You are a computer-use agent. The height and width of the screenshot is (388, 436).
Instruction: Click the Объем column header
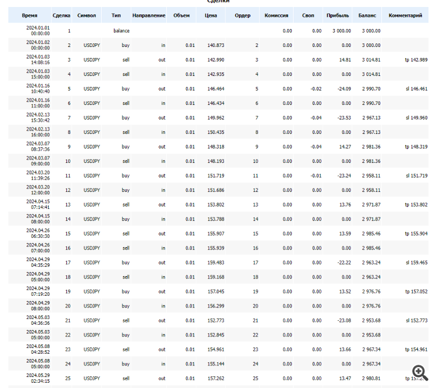181,16
